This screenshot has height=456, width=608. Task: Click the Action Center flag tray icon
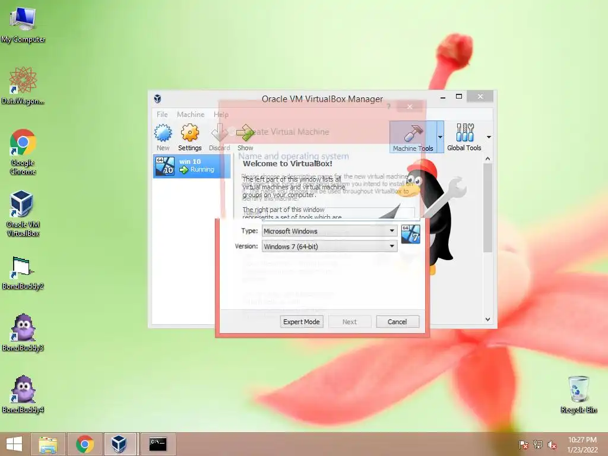click(523, 445)
